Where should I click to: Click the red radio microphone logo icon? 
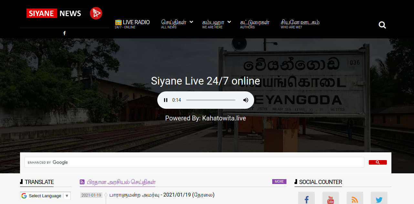click(x=96, y=13)
